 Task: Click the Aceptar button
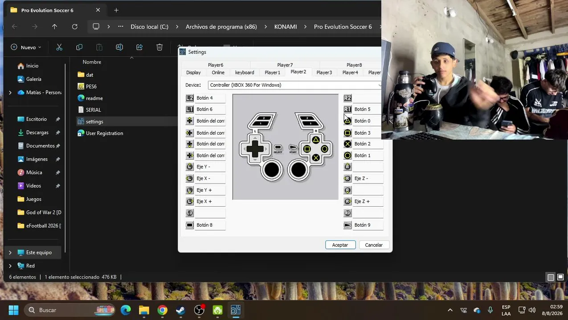click(340, 245)
